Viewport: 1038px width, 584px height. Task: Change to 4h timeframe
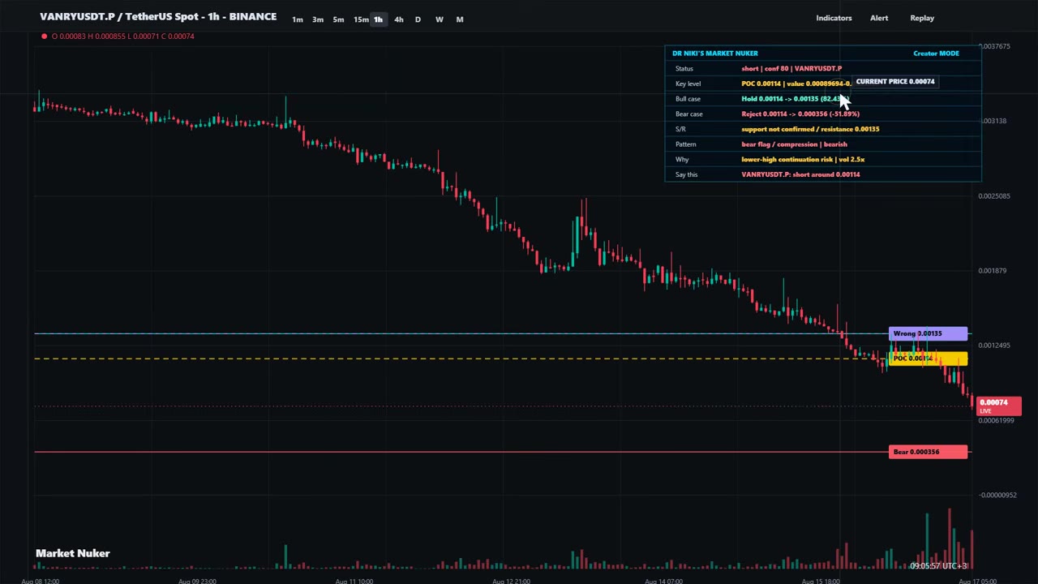pyautogui.click(x=398, y=19)
